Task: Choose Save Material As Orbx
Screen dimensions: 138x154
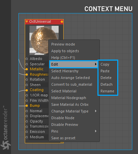Action: pyautogui.click(x=74, y=104)
